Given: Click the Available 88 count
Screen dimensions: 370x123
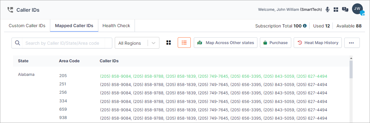Looking at the screenshot, I should (x=349, y=26).
